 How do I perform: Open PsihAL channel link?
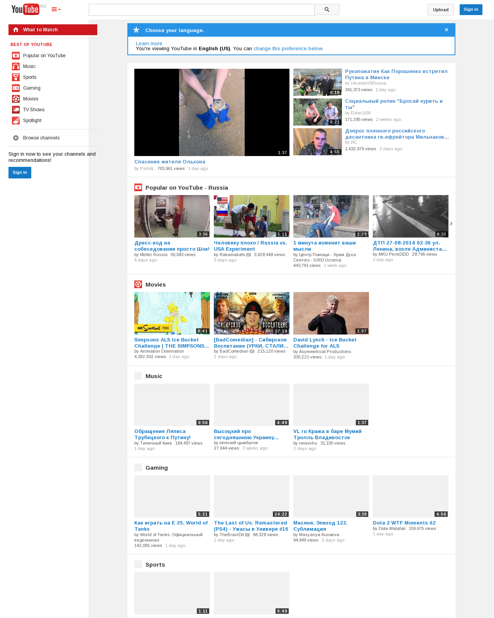[147, 168]
